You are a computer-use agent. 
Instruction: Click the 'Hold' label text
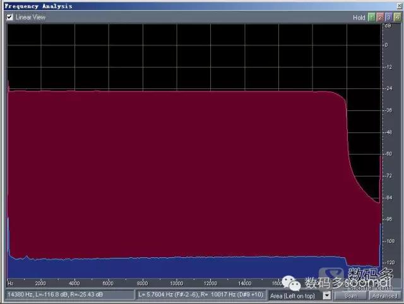(359, 18)
